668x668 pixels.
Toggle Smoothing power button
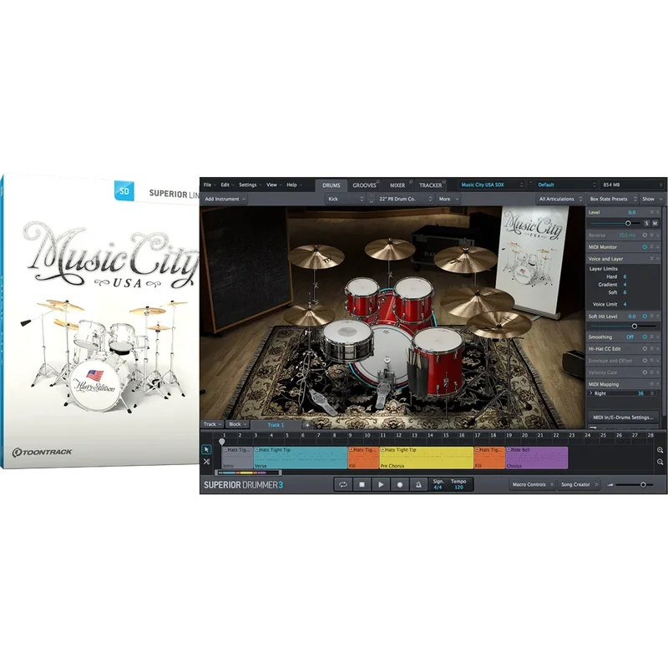tap(645, 337)
